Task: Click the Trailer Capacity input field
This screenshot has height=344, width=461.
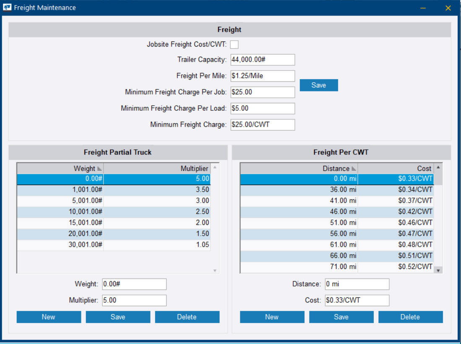Action: (x=263, y=60)
